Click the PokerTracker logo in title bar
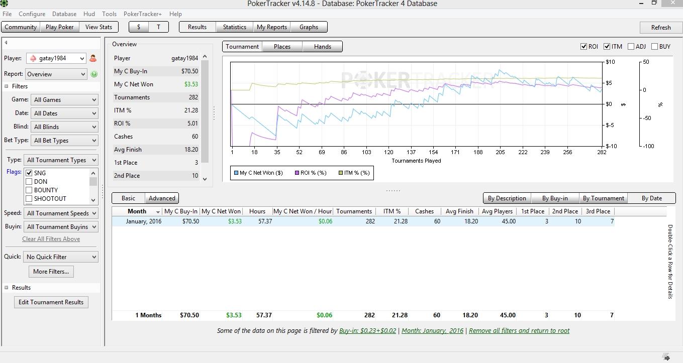Image resolution: width=683 pixels, height=363 pixels. point(4,4)
